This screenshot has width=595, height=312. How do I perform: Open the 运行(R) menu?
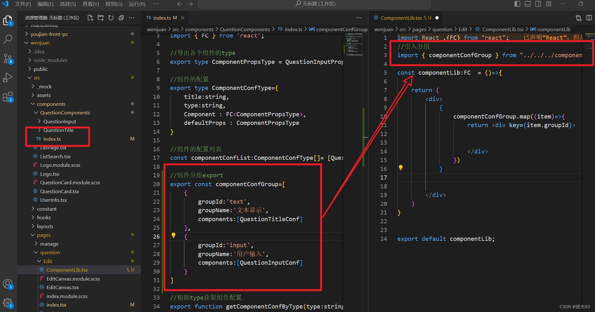pos(137,4)
